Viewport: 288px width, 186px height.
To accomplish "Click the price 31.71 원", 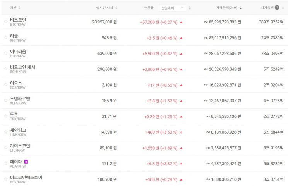I will [x=109, y=117].
